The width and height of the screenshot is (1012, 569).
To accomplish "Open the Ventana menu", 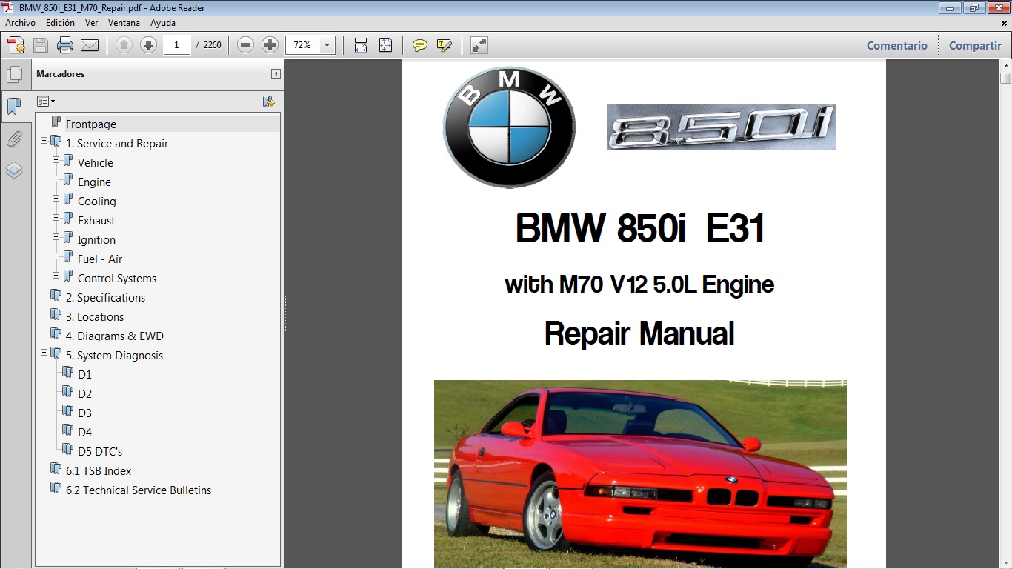I will (x=124, y=23).
